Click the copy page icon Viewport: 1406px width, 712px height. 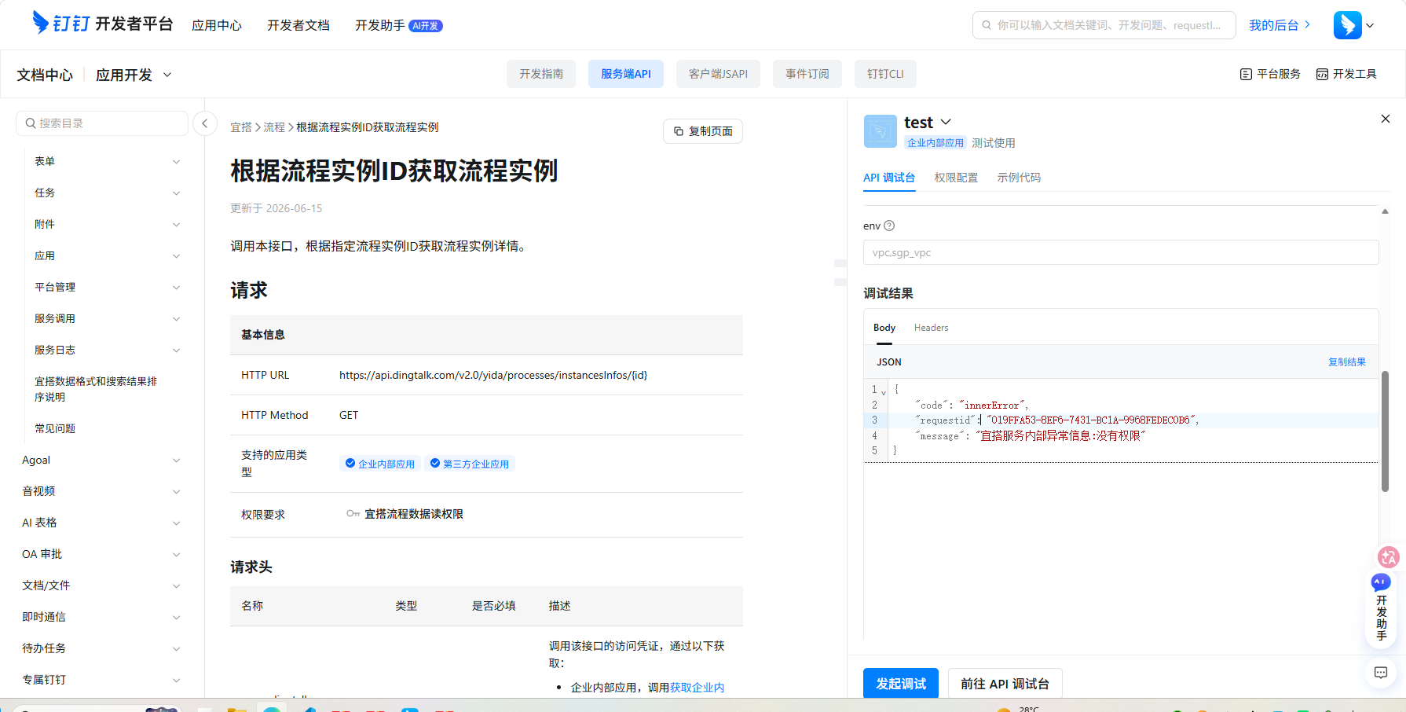679,131
